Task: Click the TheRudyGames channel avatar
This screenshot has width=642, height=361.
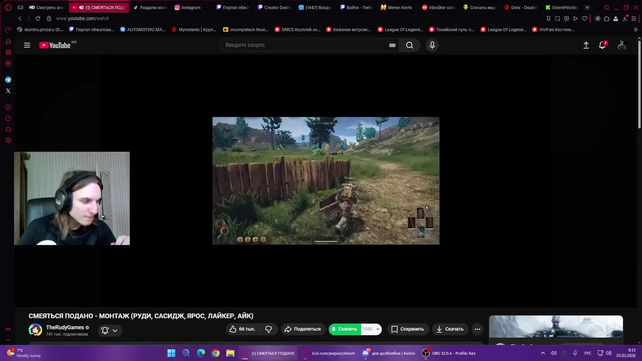Action: [x=35, y=329]
